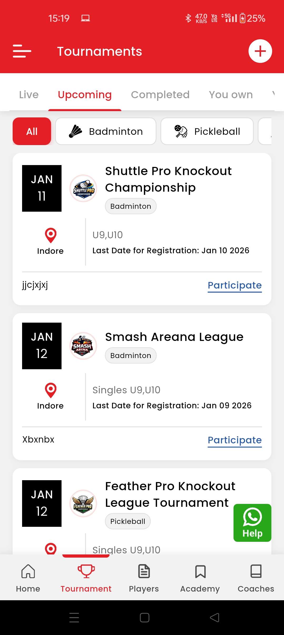This screenshot has height=635, width=284.
Task: Open WhatsApp Help button
Action: tap(252, 523)
